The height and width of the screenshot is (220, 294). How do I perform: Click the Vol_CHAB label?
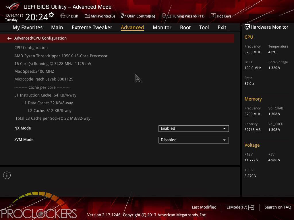point(276,108)
